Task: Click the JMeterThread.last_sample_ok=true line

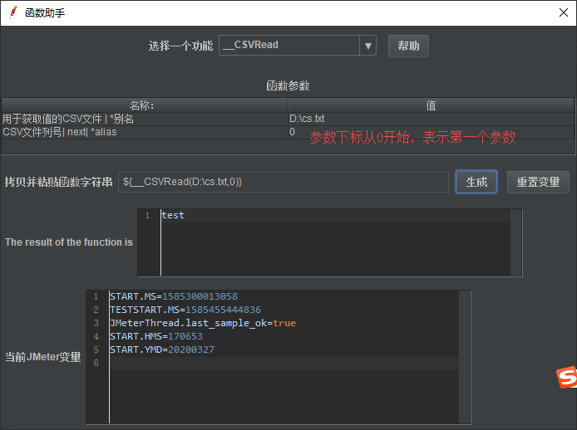Action: pyautogui.click(x=203, y=323)
